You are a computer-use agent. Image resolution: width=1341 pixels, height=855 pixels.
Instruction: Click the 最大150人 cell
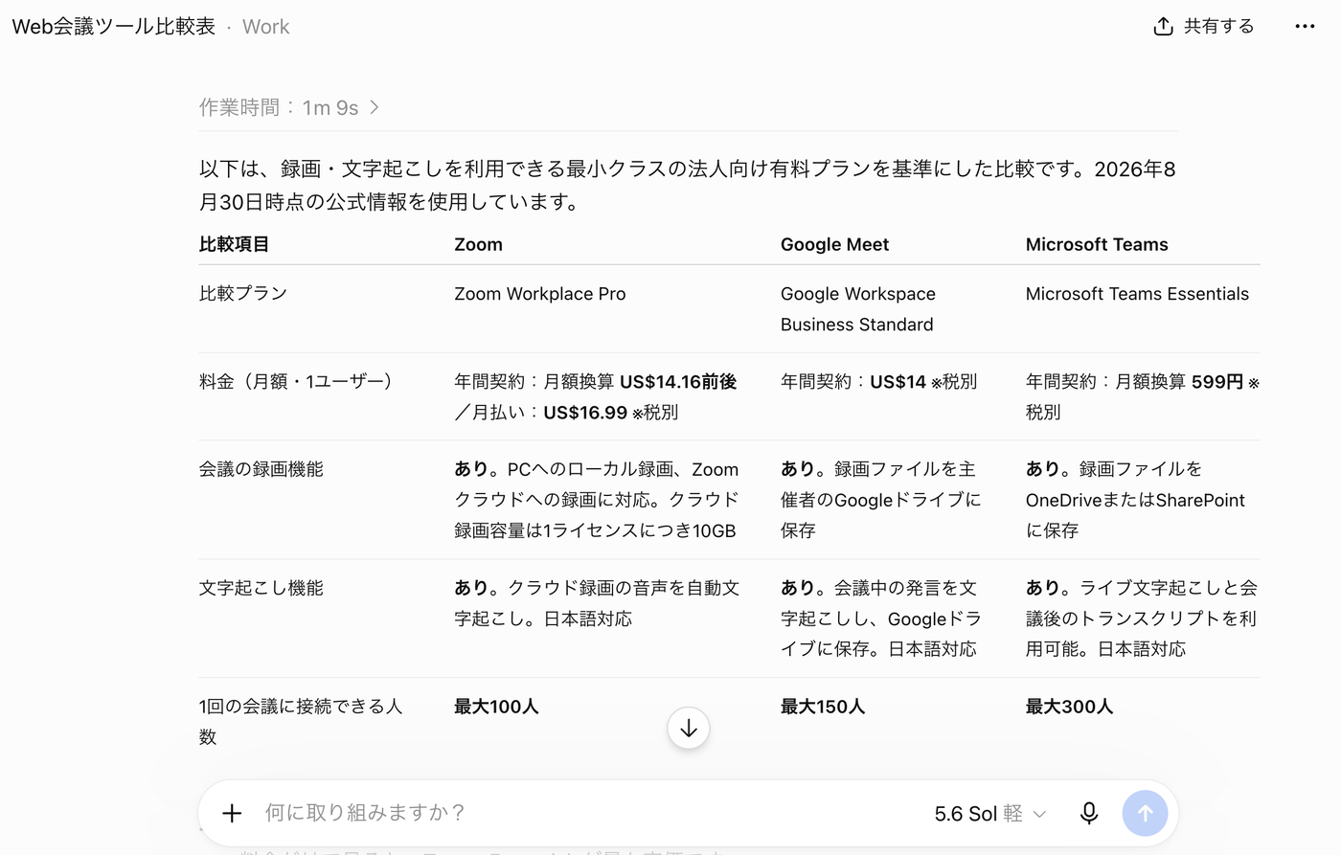[x=823, y=707]
